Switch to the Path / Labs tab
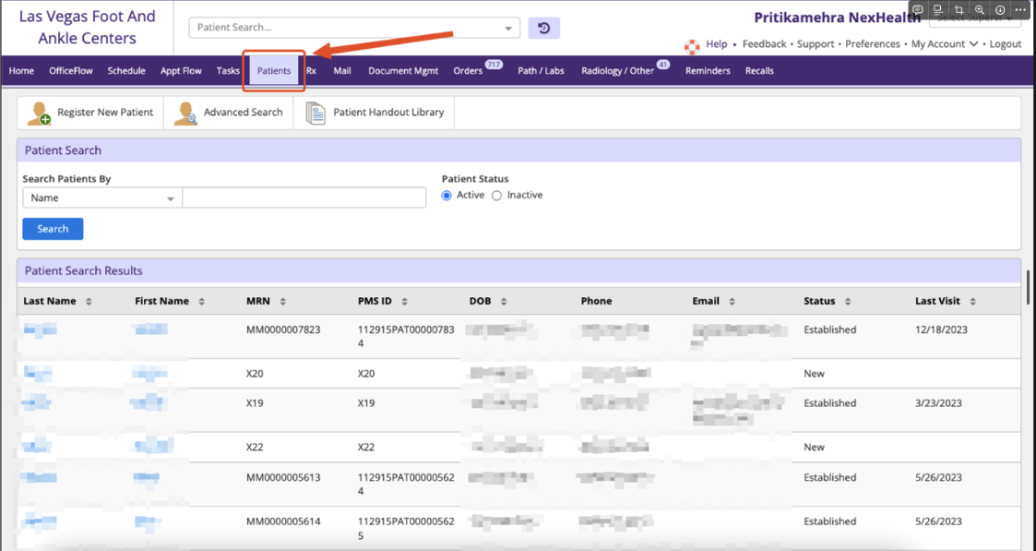The width and height of the screenshot is (1036, 551). pos(541,71)
